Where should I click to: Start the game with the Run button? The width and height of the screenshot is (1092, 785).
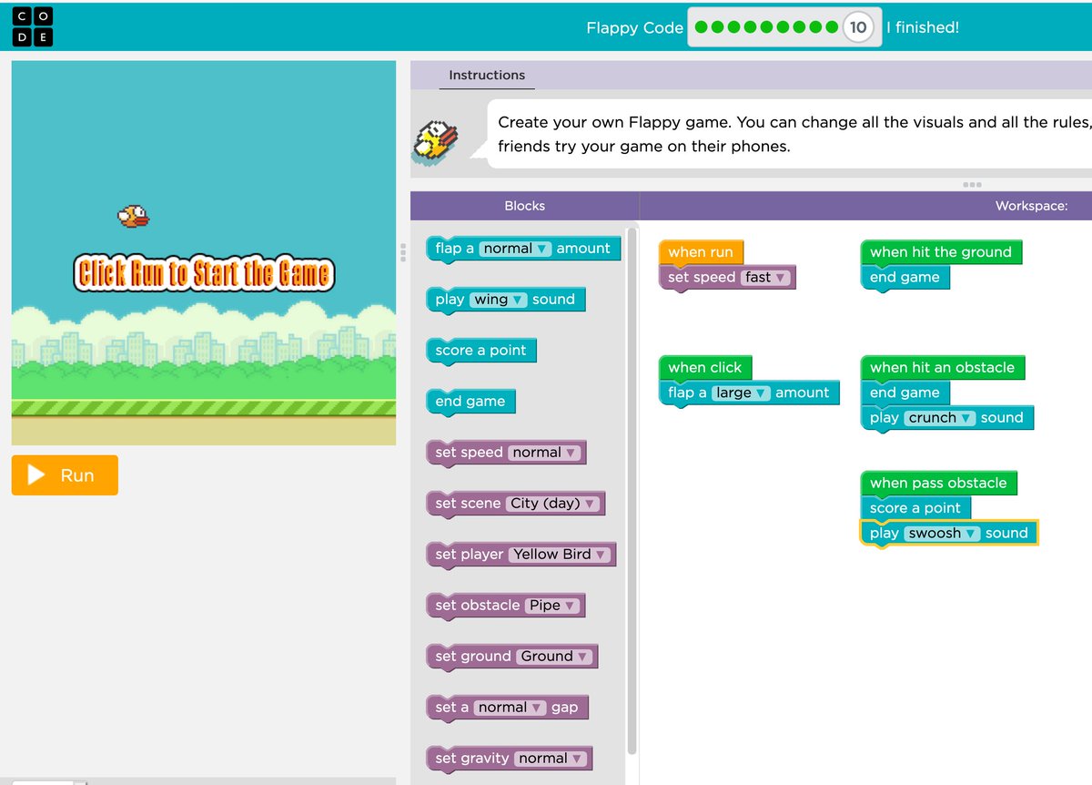(65, 475)
